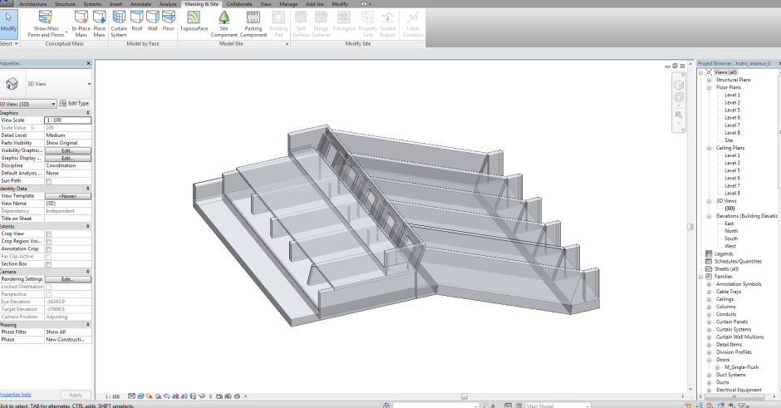
Task: Switch to the Architecture ribbon tab
Action: pyautogui.click(x=33, y=4)
